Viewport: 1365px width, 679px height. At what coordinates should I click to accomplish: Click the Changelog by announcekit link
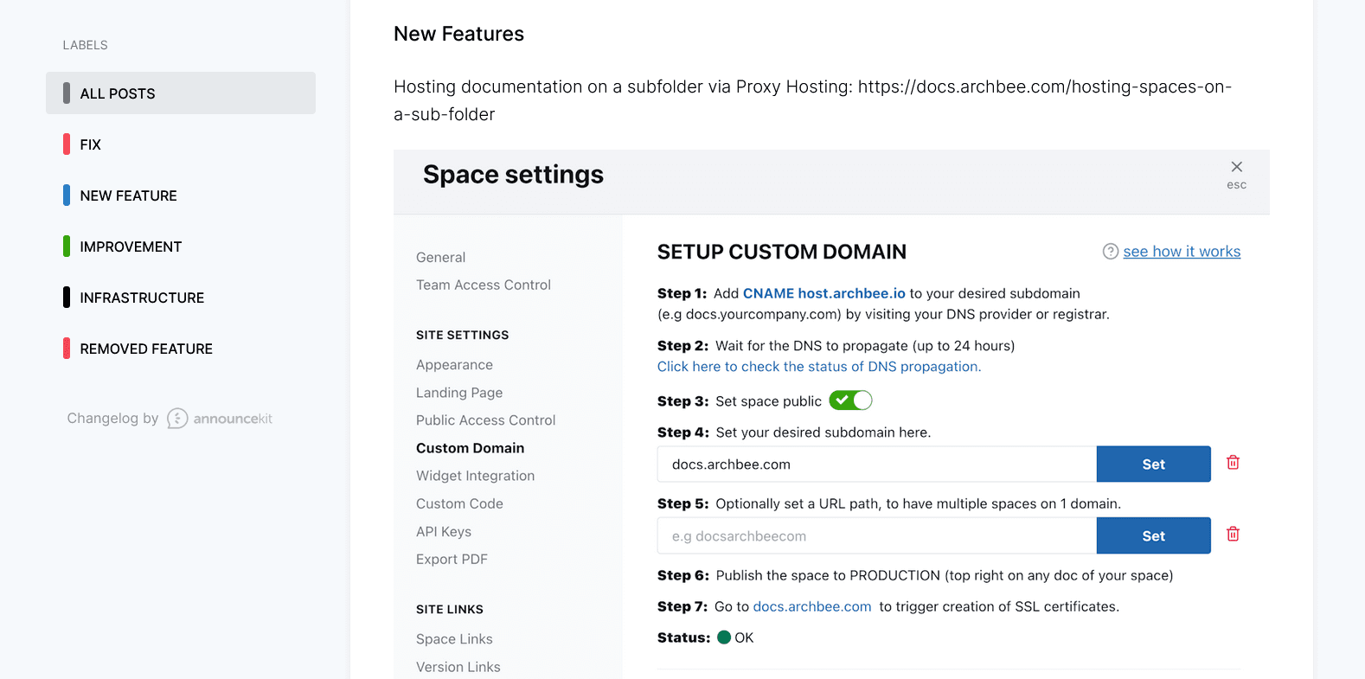tap(170, 419)
